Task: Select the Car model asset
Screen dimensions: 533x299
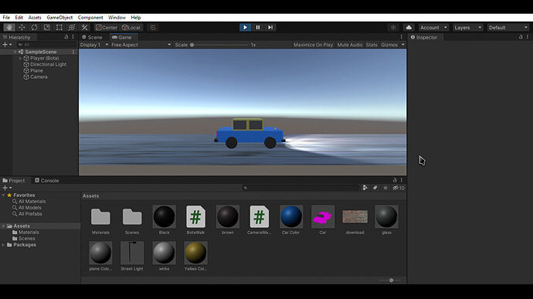Action: [x=323, y=219]
